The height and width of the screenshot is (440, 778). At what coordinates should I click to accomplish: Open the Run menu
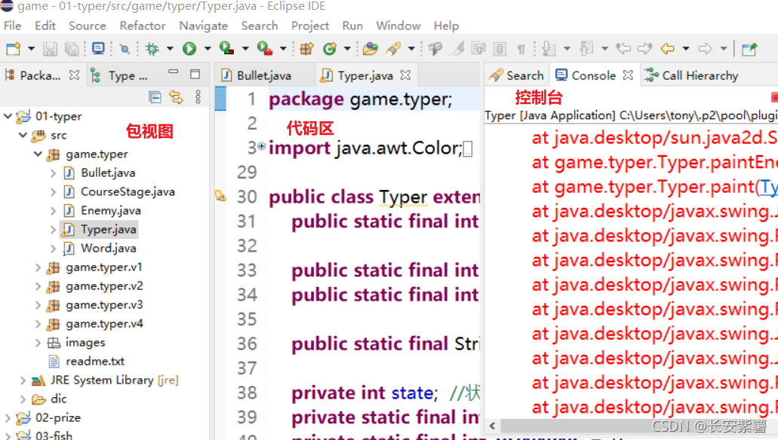(x=352, y=26)
